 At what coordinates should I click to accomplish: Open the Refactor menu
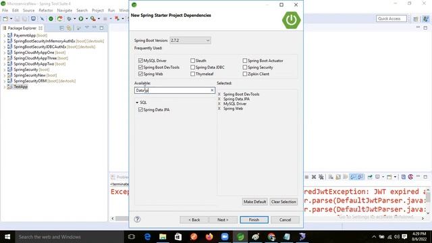(46, 10)
